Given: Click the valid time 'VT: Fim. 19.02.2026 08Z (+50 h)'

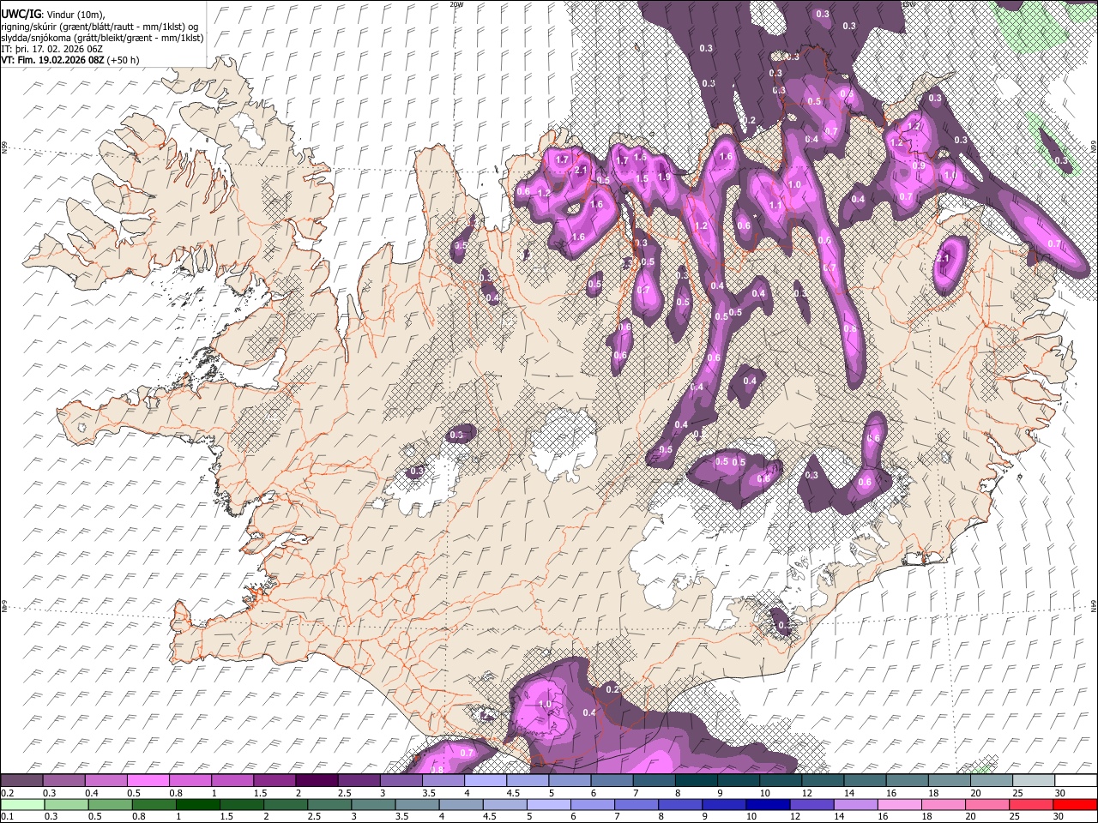Looking at the screenshot, I should (70, 60).
